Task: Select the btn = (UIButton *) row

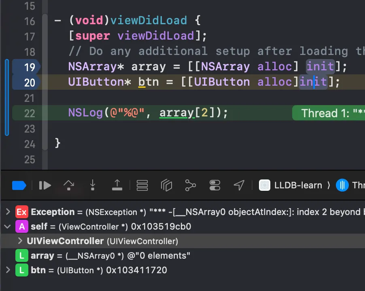Action: [x=183, y=270]
